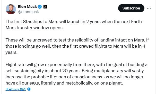The image size is (156, 94).
Task: Visit the @elonmusk handle link
Action: coord(28,12)
